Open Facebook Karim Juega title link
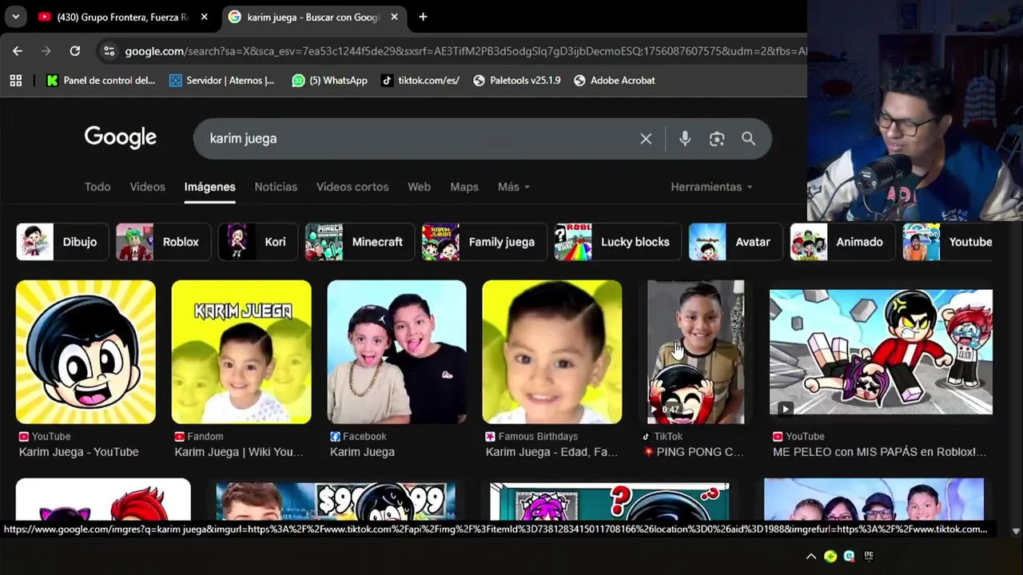 362,452
